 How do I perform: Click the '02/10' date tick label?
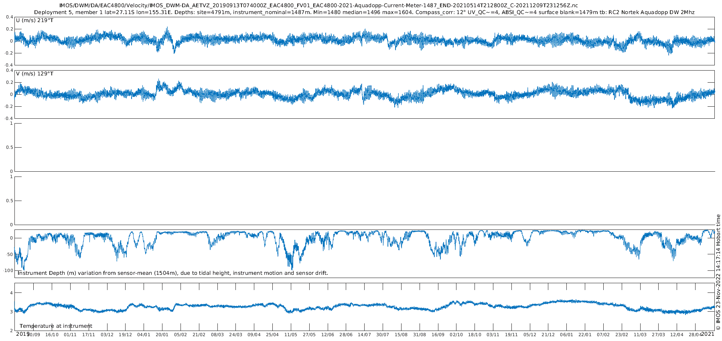pos(456,335)
